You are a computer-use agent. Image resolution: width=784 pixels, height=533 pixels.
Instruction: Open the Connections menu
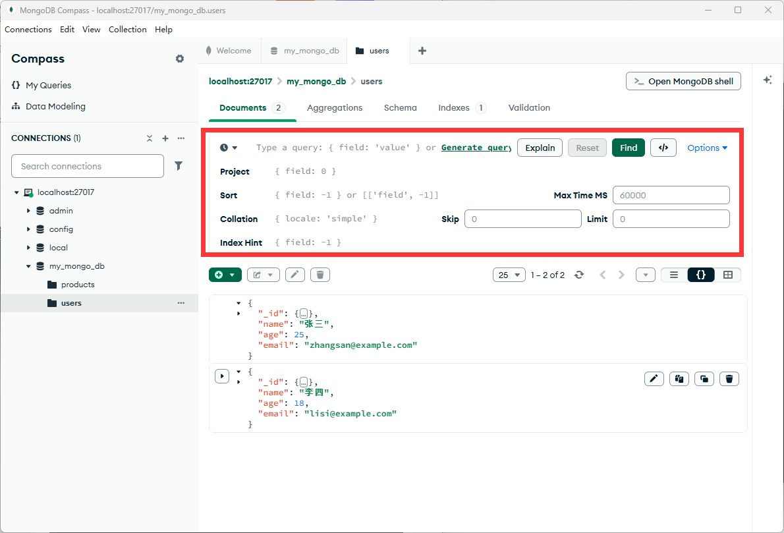[28, 30]
